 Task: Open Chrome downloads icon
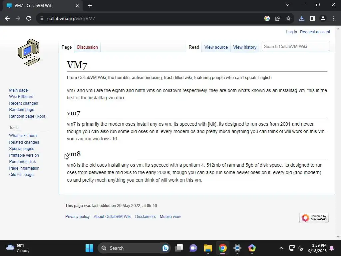pos(302,19)
